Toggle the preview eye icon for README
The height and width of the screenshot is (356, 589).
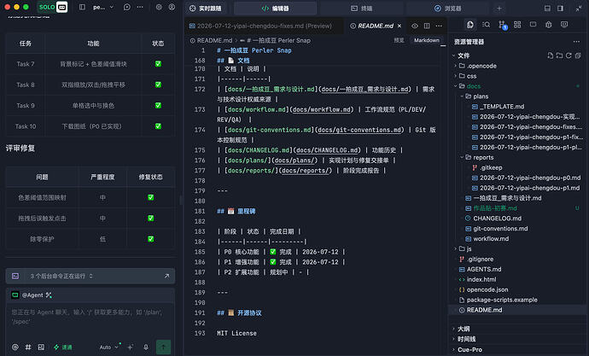click(415, 26)
